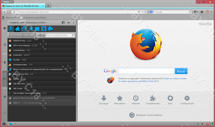Zoom in with the plus button

coord(202,124)
